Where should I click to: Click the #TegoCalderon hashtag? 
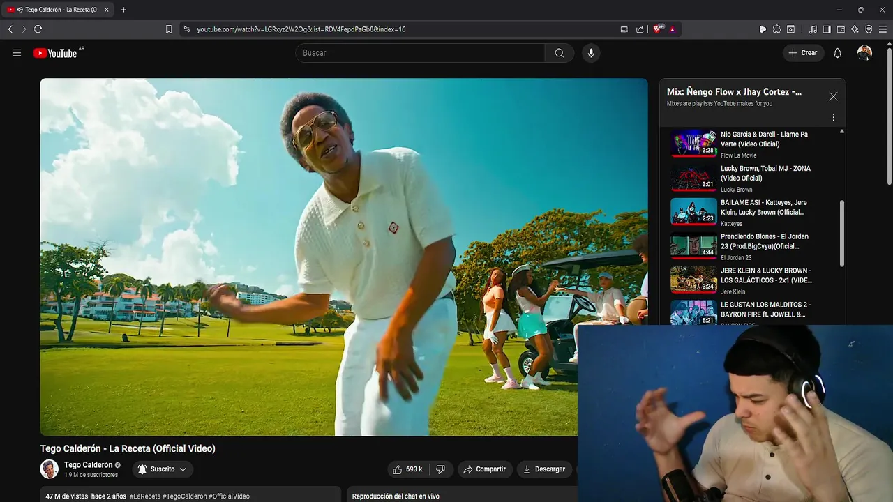tap(185, 496)
